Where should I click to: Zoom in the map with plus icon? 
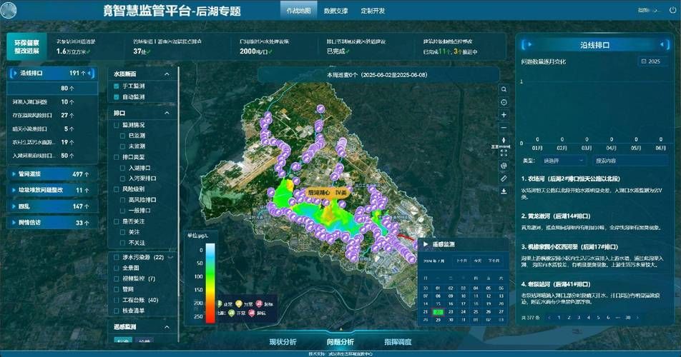[504, 115]
